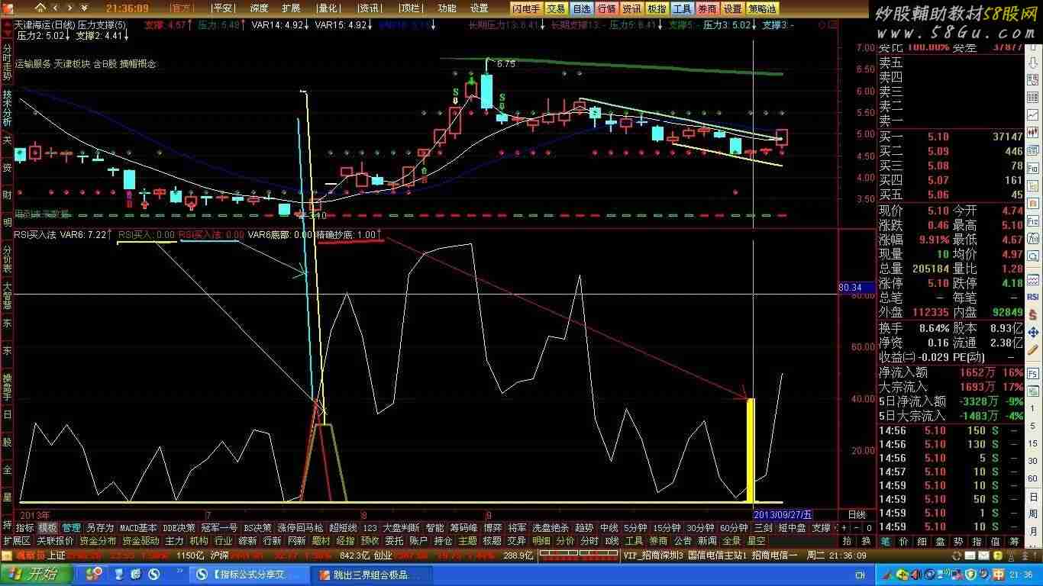The height and width of the screenshot is (586, 1043).
Task: Select the DDE决策 indicator tab
Action: coord(179,528)
